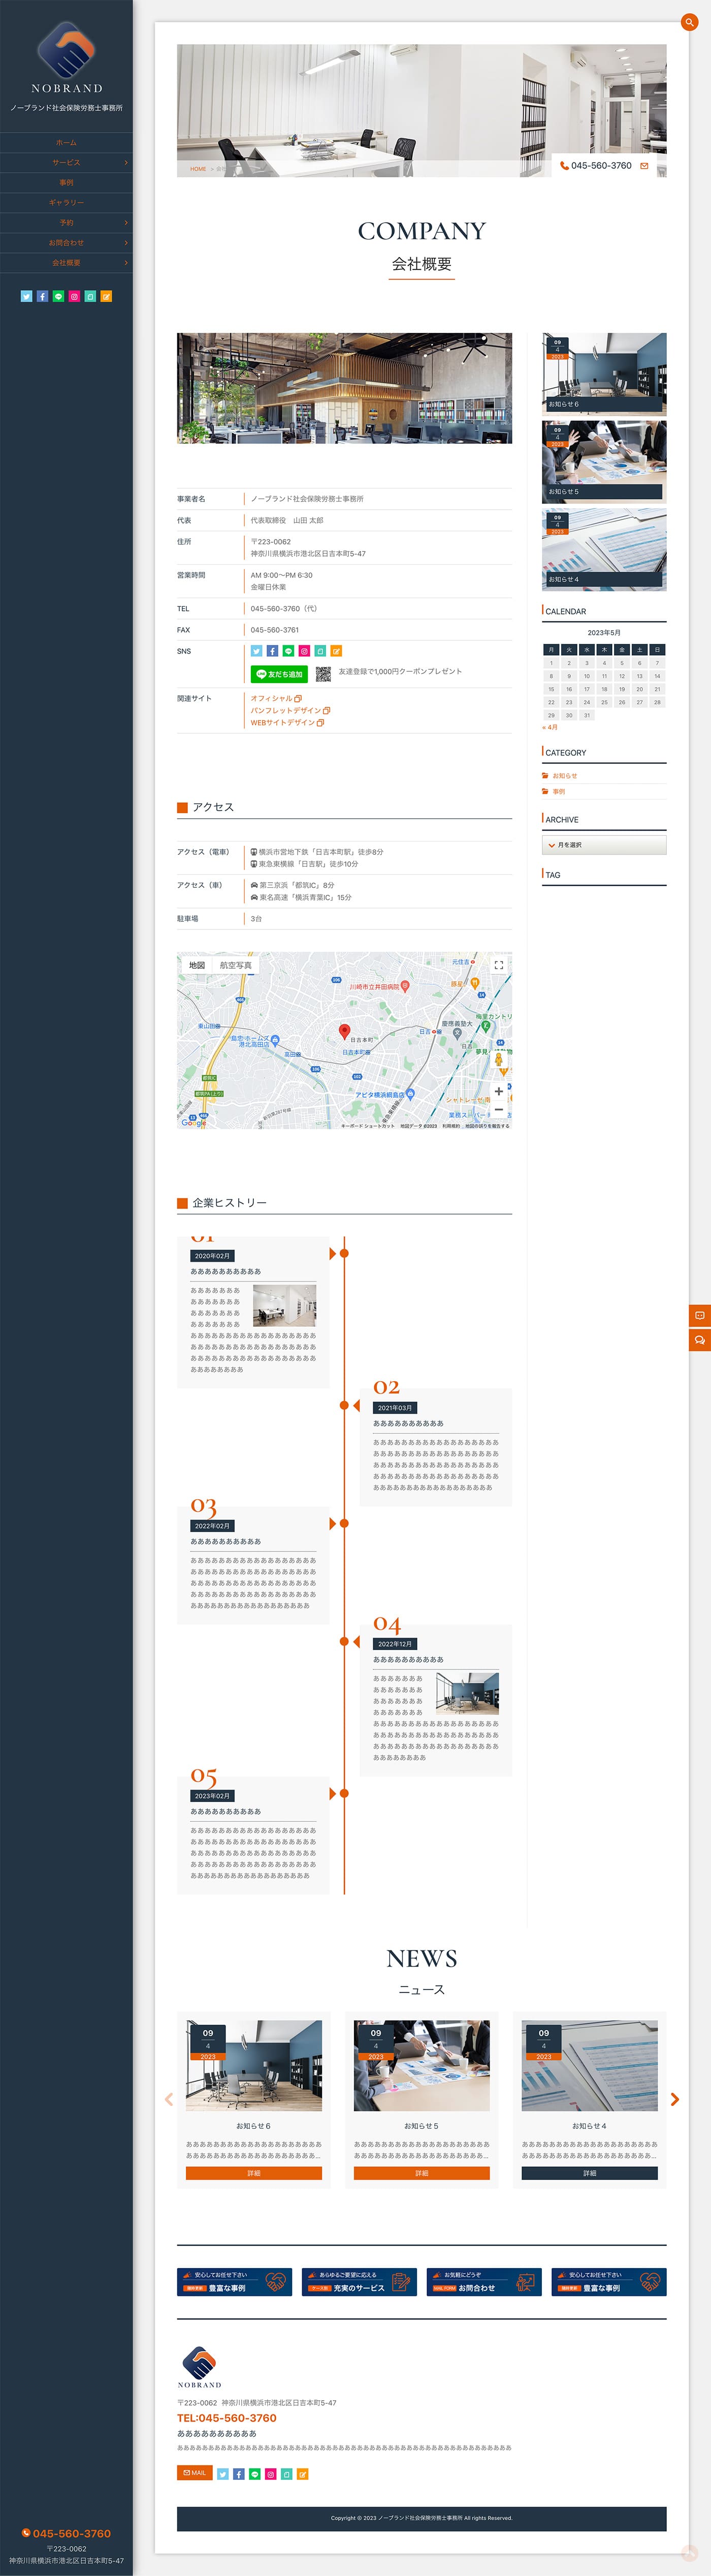Image resolution: width=711 pixels, height=2576 pixels.
Task: Click the LINE icon in SNS table row
Action: pyautogui.click(x=288, y=651)
